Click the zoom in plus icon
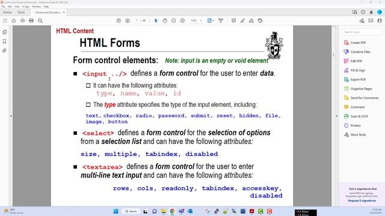Screen dimensions: 385x216 coord(182,21)
